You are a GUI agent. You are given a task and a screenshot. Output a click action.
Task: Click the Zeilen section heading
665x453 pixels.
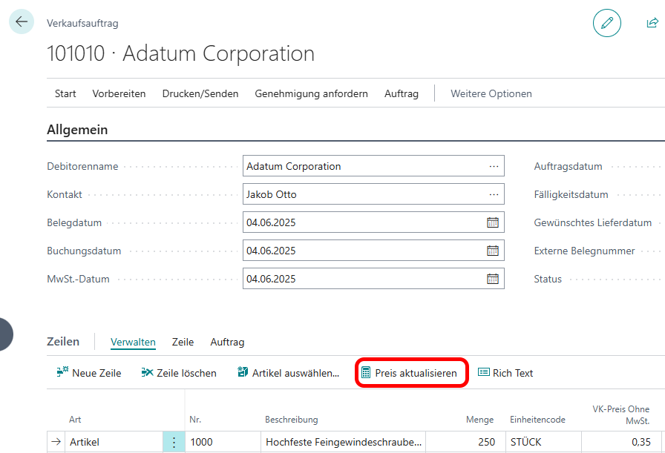point(63,342)
